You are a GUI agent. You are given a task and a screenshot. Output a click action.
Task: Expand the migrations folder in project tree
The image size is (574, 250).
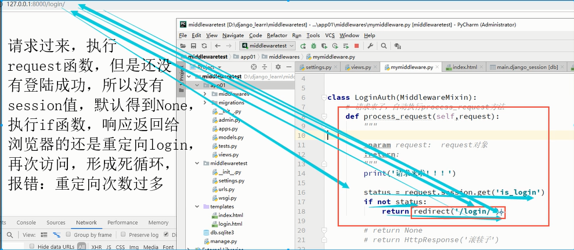(205, 103)
